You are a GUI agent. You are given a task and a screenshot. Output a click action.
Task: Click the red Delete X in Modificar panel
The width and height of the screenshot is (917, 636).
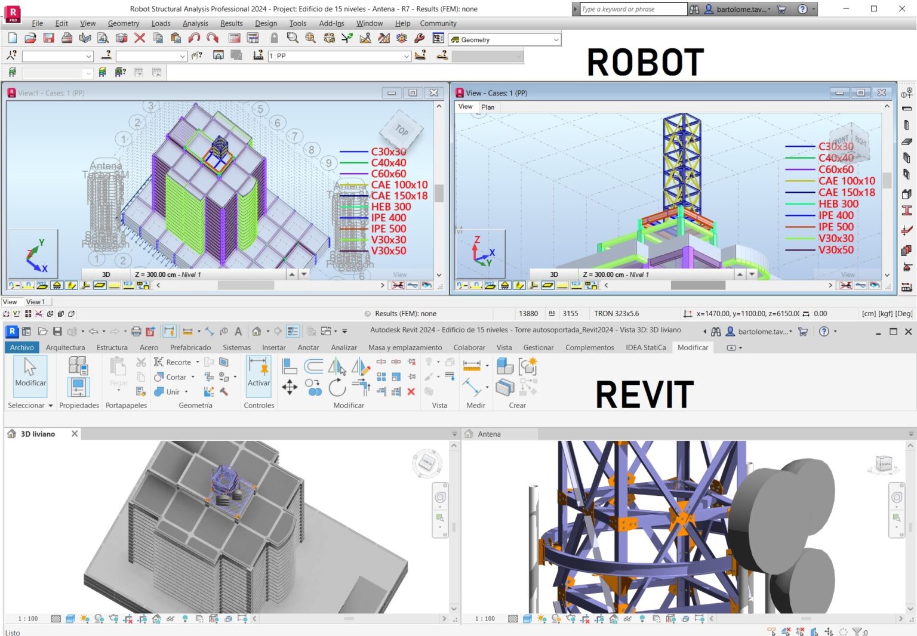(411, 391)
